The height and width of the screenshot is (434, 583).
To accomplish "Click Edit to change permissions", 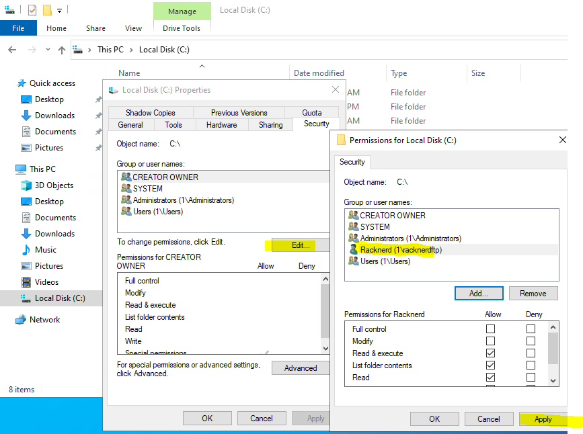I will point(301,245).
